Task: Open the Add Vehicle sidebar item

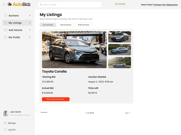Action: (17, 30)
